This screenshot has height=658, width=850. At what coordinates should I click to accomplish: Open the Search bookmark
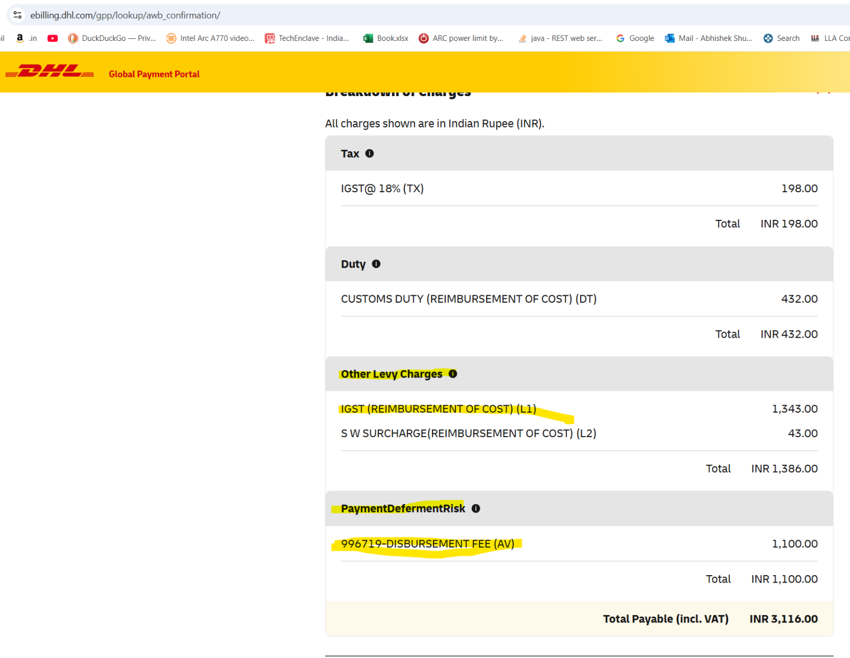781,38
